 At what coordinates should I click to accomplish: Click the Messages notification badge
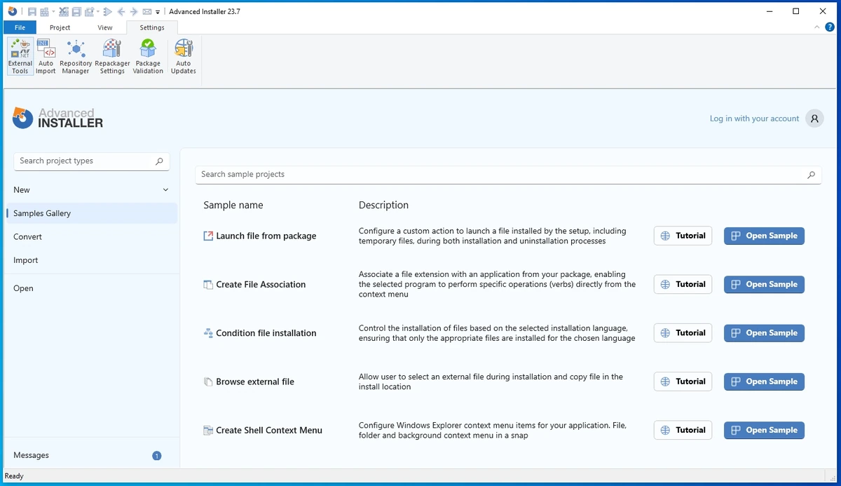(157, 456)
